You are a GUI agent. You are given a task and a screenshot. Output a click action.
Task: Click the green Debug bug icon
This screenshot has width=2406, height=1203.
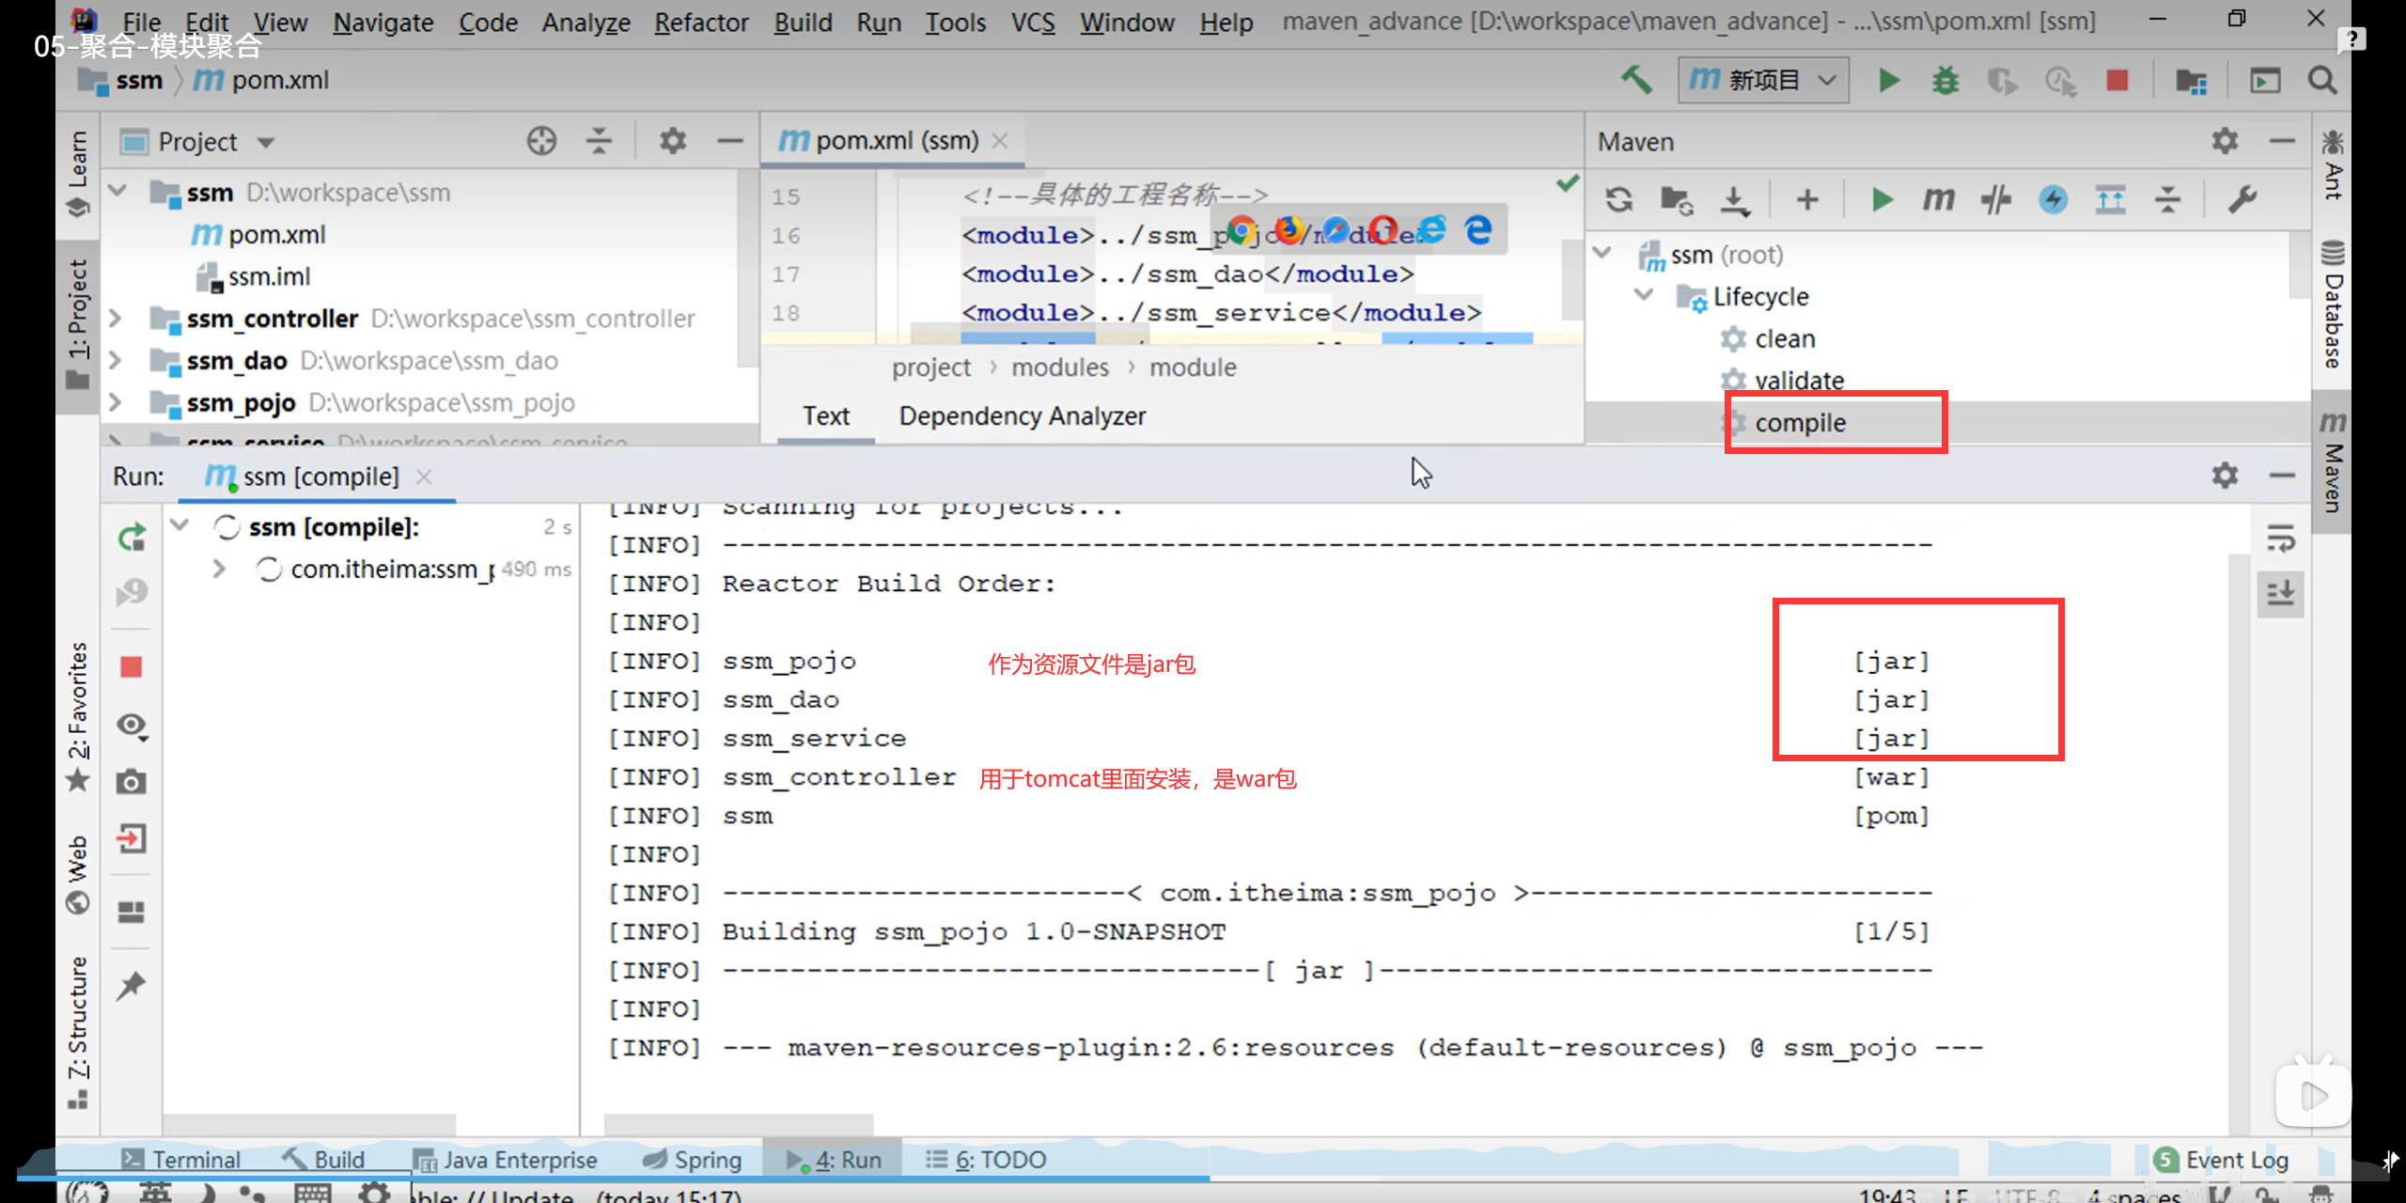(x=1945, y=80)
